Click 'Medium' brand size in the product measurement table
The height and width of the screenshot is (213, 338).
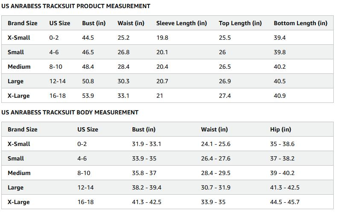pyautogui.click(x=19, y=67)
